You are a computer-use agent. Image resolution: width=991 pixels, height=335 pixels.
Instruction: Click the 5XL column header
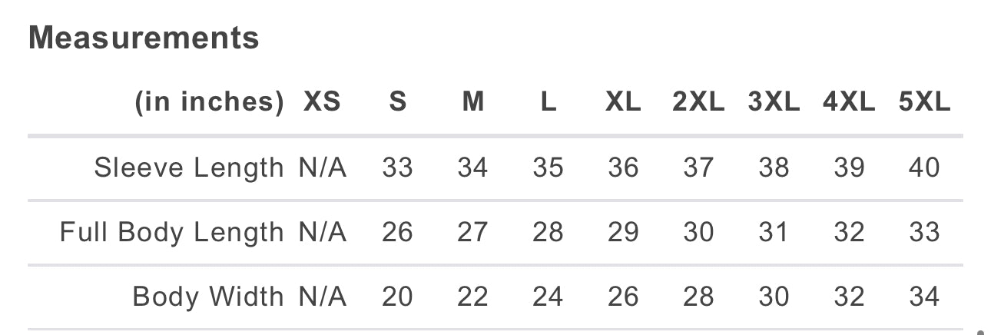tap(924, 102)
